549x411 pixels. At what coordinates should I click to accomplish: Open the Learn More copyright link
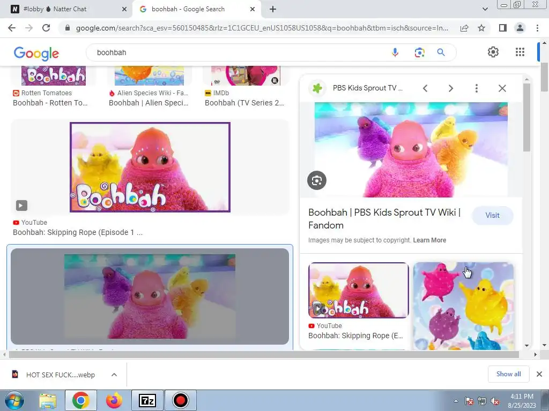pyautogui.click(x=429, y=240)
